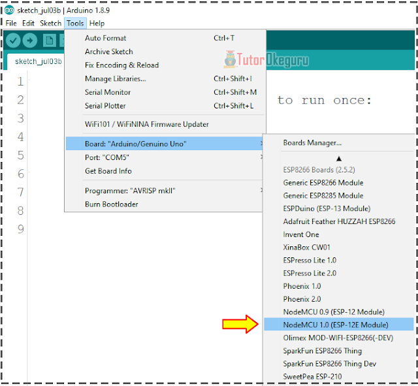This screenshot has width=418, height=386.
Task: Open the Edit menu
Action: pyautogui.click(x=28, y=24)
